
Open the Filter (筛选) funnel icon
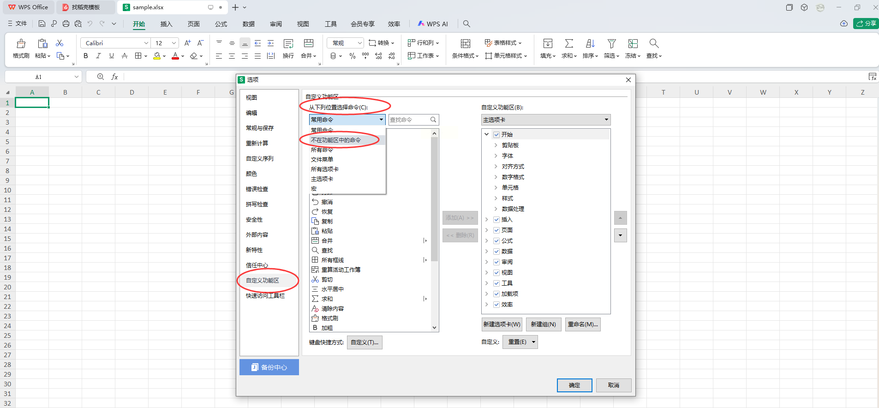611,44
